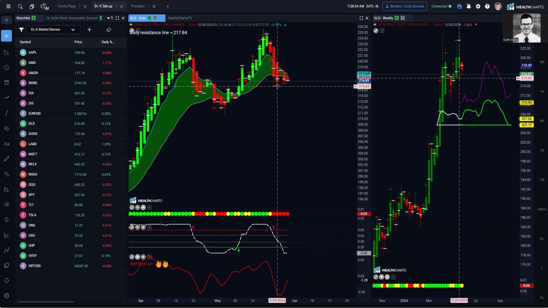
Task: Select the XBTUSD row in watchlist
Action: click(x=71, y=266)
